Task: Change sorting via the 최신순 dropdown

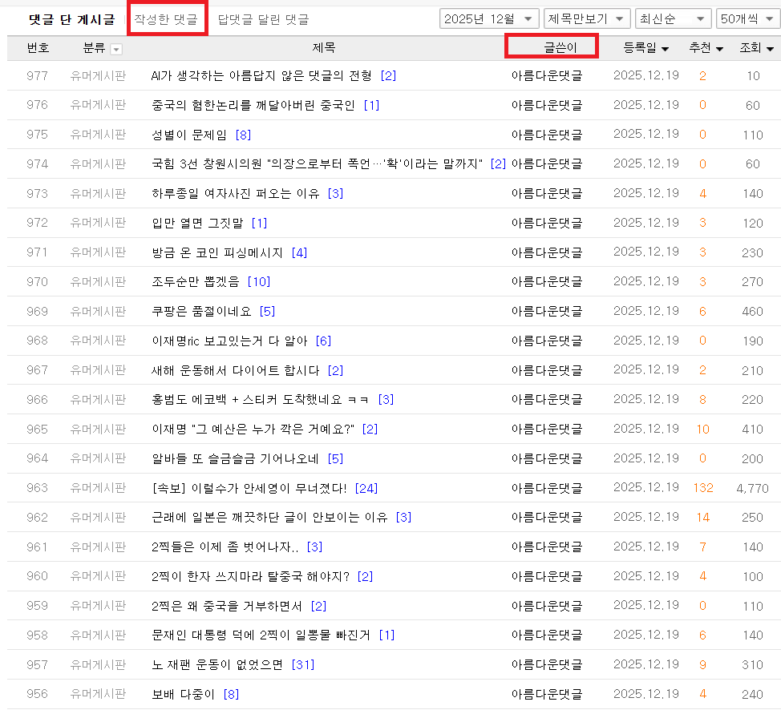Action: tap(672, 18)
